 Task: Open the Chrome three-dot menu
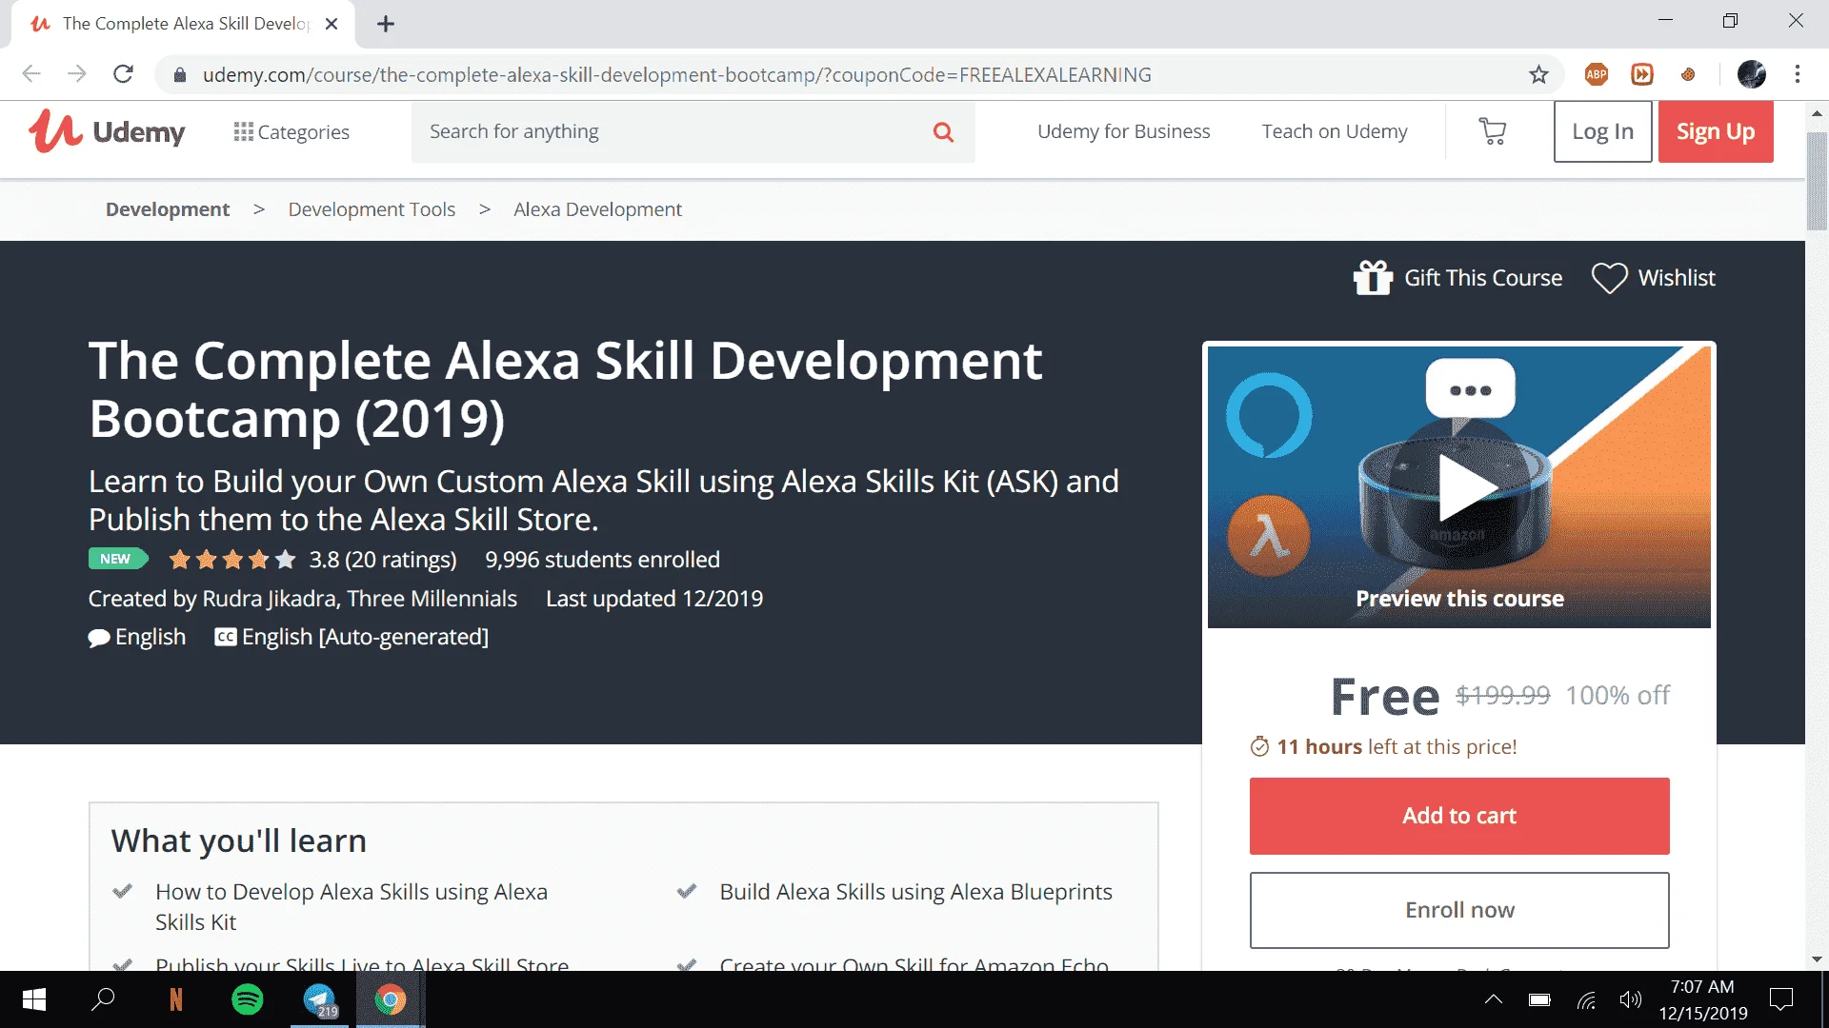1798,74
